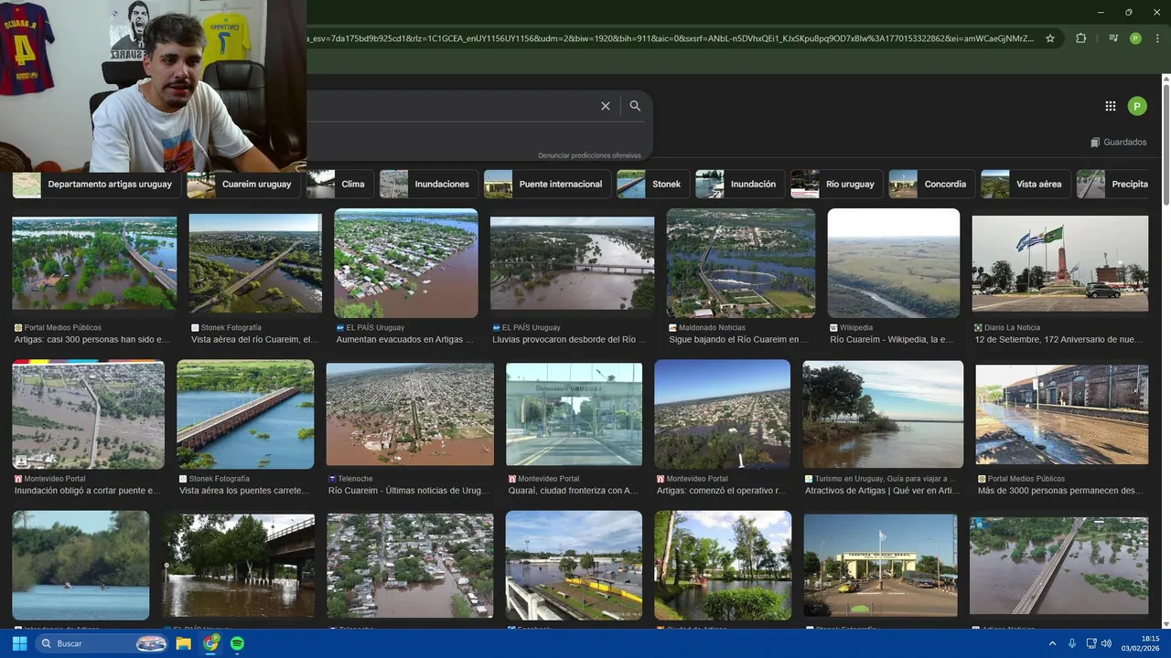Viewport: 1171px width, 658px height.
Task: Open Guardados saved items
Action: 1119,143
